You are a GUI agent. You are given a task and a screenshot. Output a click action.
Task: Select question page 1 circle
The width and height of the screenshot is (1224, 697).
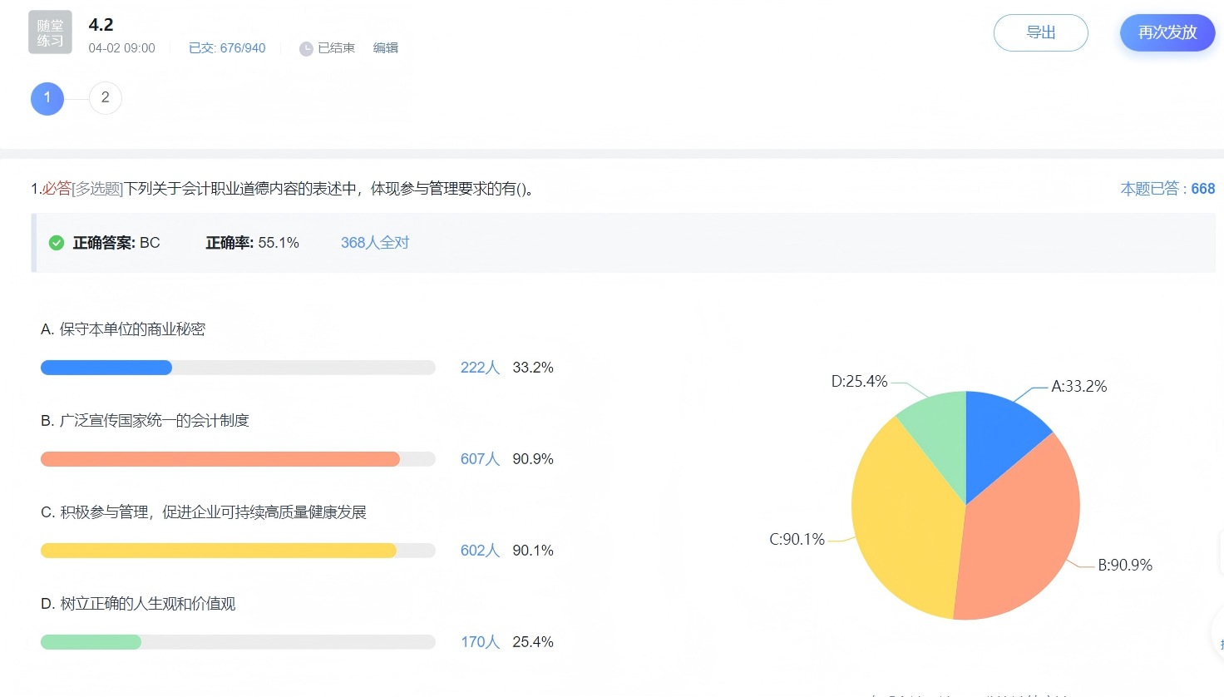tap(47, 98)
